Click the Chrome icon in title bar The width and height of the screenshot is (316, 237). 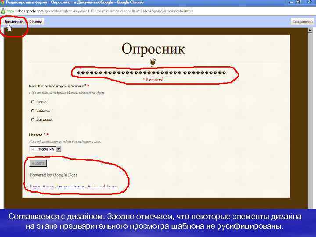(x=3, y=2)
